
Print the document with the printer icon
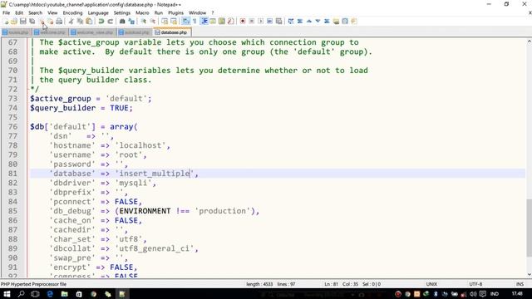tap(59, 22)
